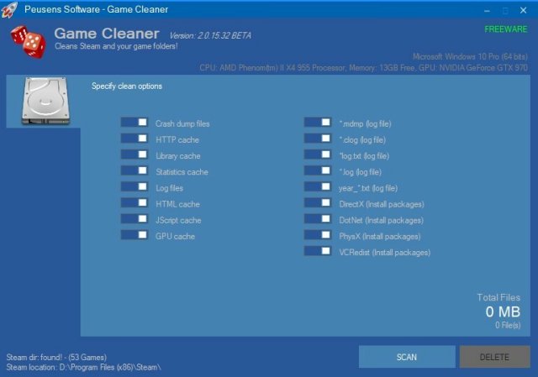
Task: Toggle the VCRedist install packages switch
Action: click(318, 251)
